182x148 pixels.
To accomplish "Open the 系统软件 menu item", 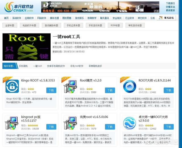I will coord(17,18).
